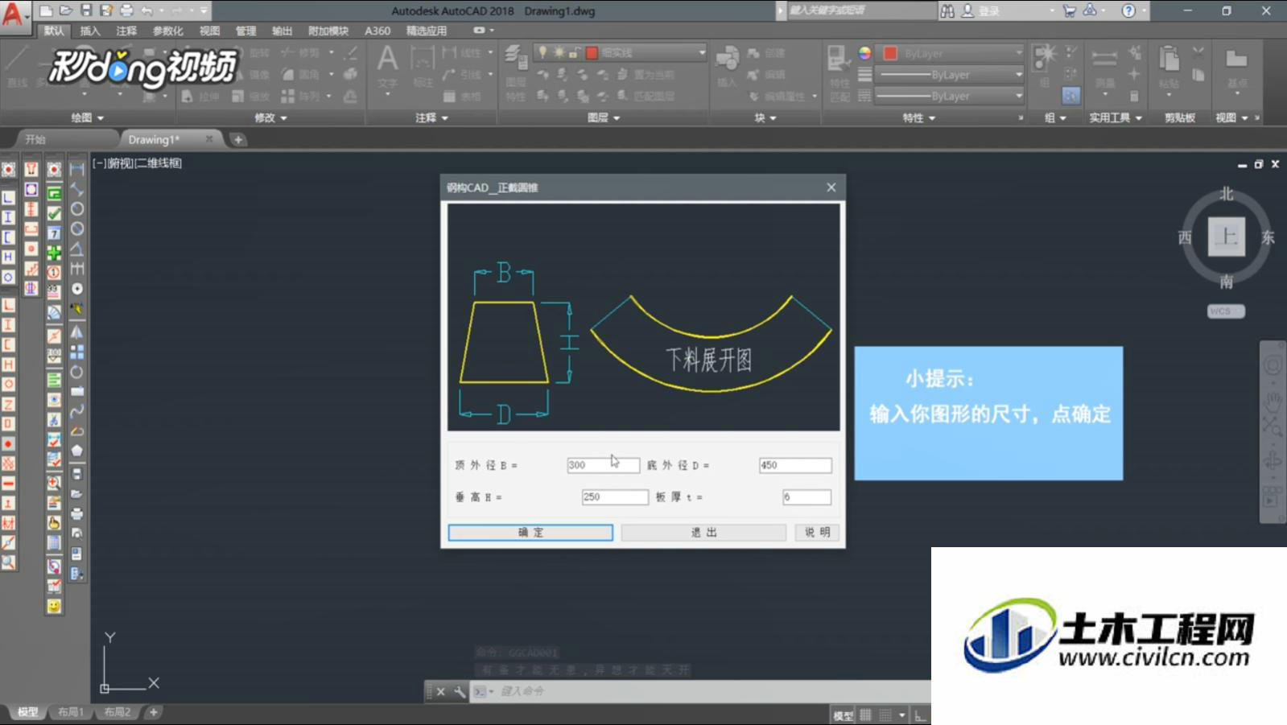Image resolution: width=1287 pixels, height=725 pixels.
Task: Toggle the layer freeze sun icon
Action: point(559,52)
